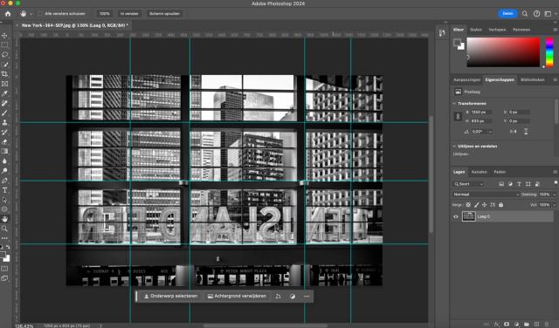
Task: Click the Laag 0 layer thumbnail
Action: [468, 216]
